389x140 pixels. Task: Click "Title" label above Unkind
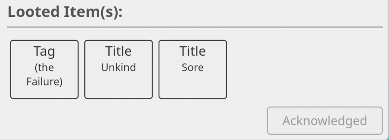(x=118, y=51)
